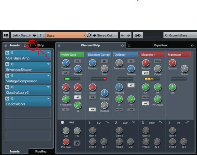Click the edit-follow output routing icon
This screenshot has height=155, width=197.
tap(138, 35)
